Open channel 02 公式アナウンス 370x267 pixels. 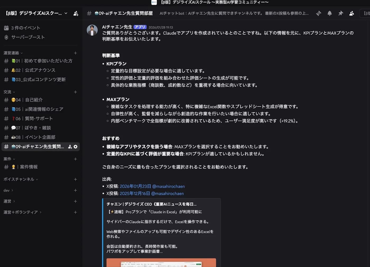pos(41,70)
